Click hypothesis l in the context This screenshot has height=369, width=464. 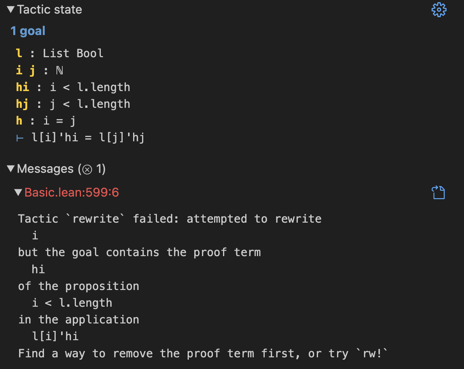click(x=19, y=53)
